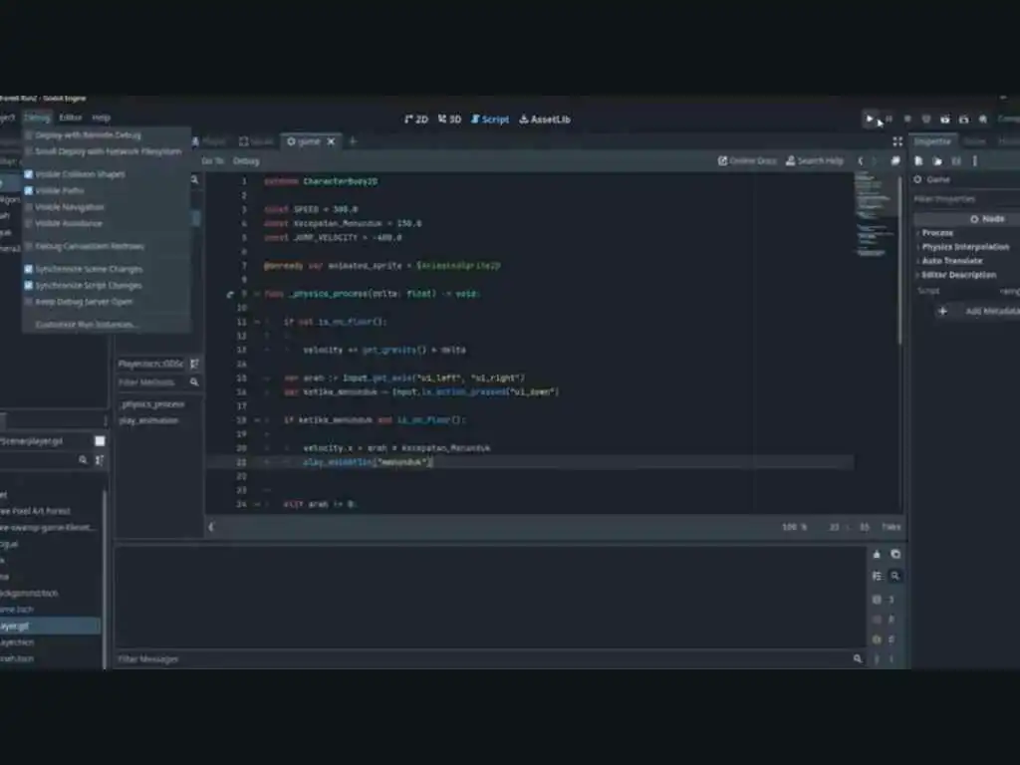Screen dimensions: 1020x765
Task: Open the Editor menu
Action: tap(71, 118)
